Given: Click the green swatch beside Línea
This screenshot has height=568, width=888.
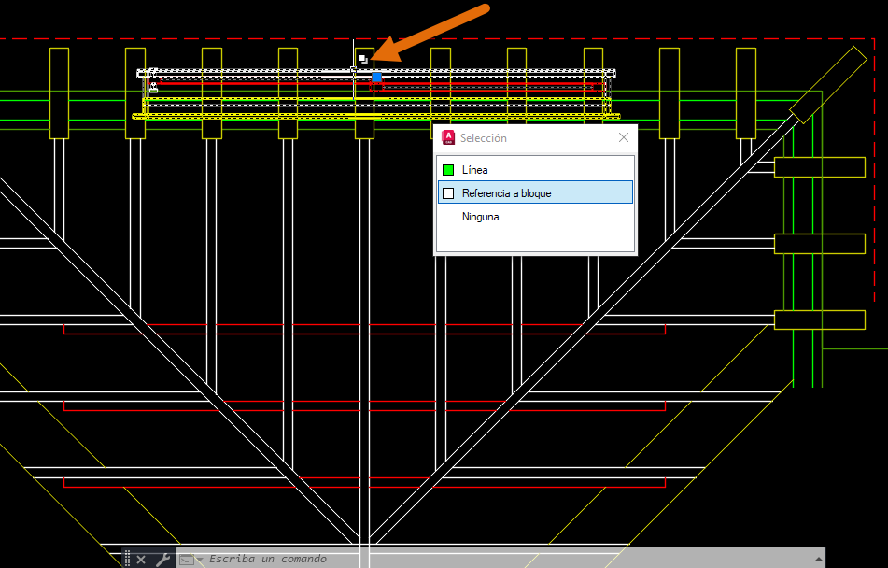Looking at the screenshot, I should (x=448, y=169).
